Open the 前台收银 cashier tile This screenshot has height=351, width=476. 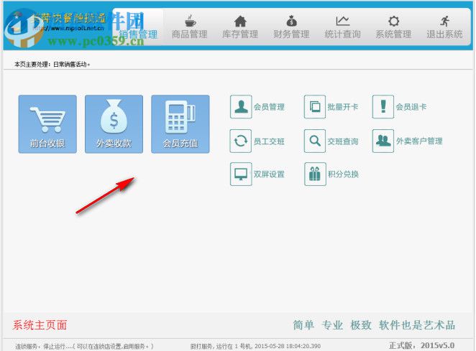(x=47, y=124)
